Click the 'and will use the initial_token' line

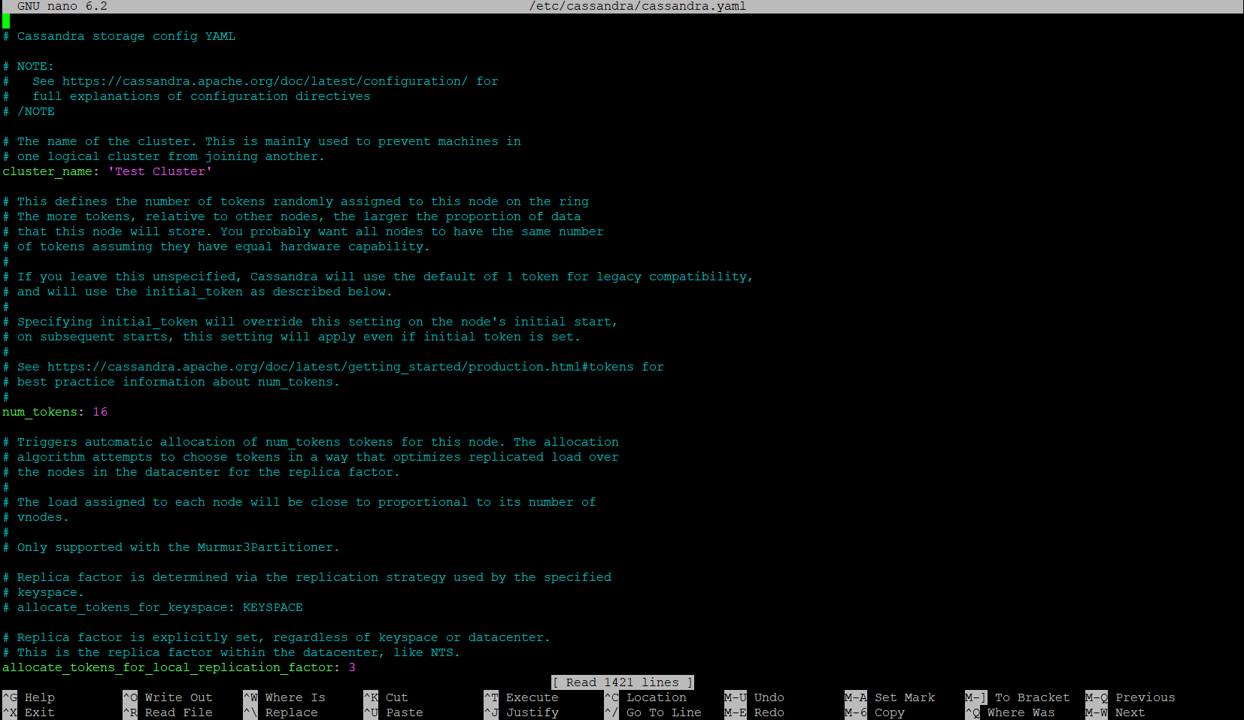(x=198, y=292)
